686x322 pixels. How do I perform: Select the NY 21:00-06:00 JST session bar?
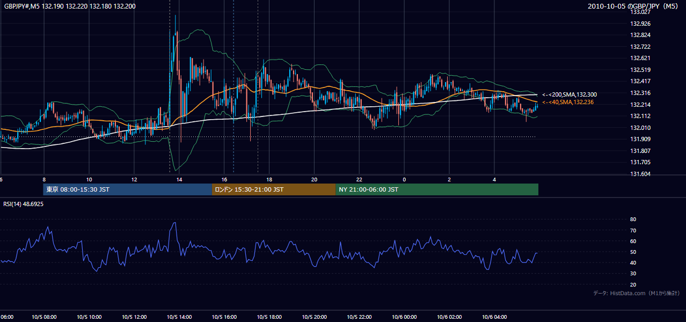(x=437, y=189)
